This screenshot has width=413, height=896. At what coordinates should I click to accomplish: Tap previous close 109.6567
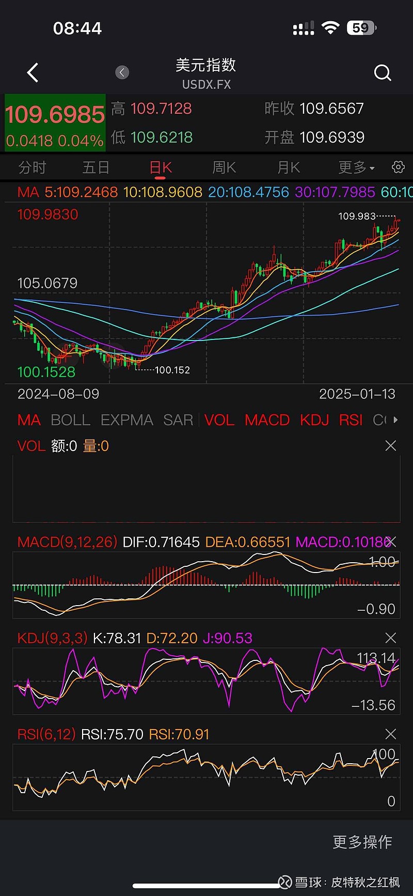[331, 109]
